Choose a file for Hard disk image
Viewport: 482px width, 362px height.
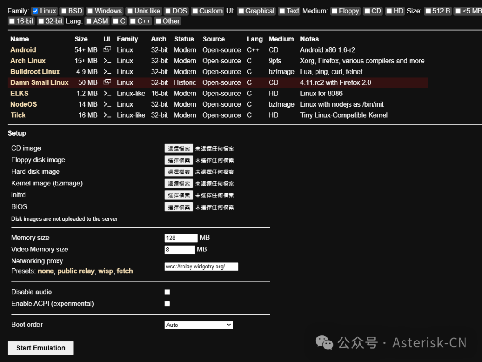(x=179, y=172)
